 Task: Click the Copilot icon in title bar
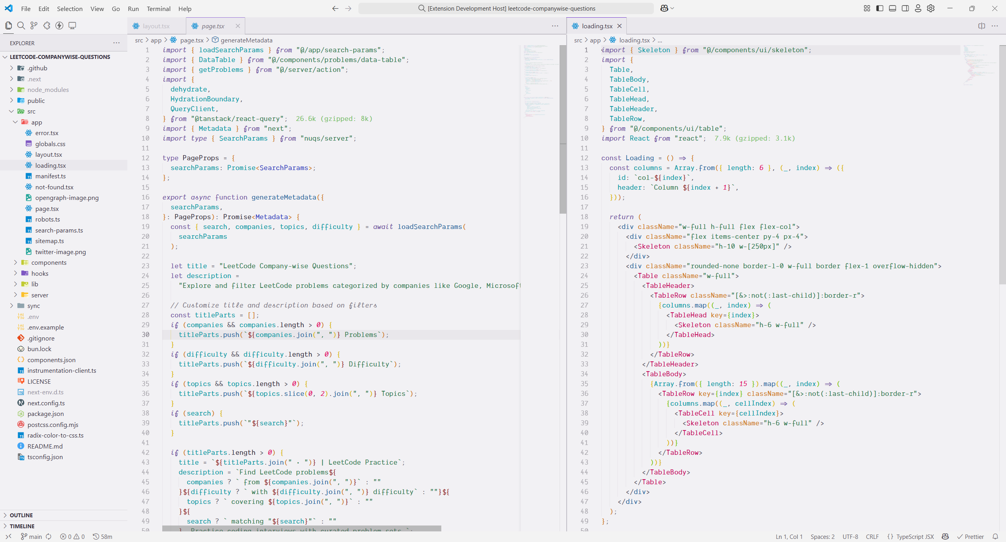coord(664,8)
